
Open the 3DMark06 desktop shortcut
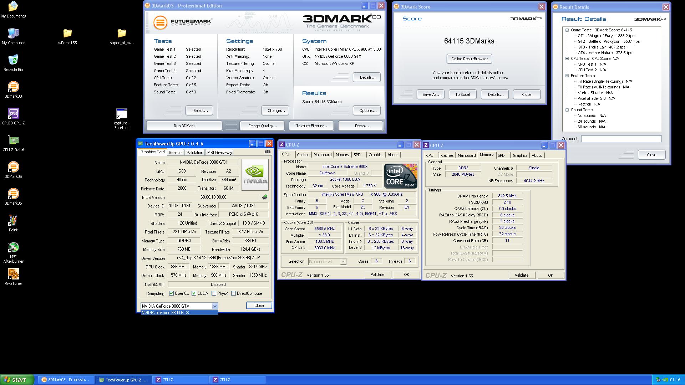13,194
